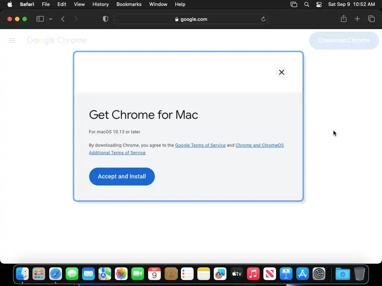
Task: Click the Download Chrome button
Action: pyautogui.click(x=344, y=40)
